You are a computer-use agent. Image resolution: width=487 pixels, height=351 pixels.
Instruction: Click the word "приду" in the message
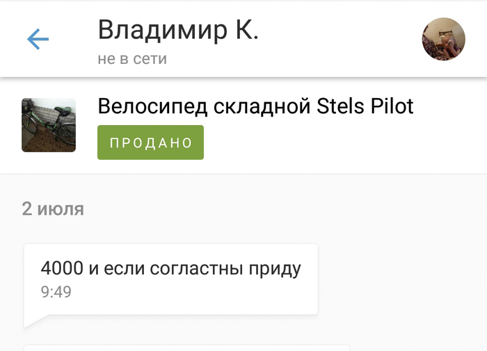(275, 269)
